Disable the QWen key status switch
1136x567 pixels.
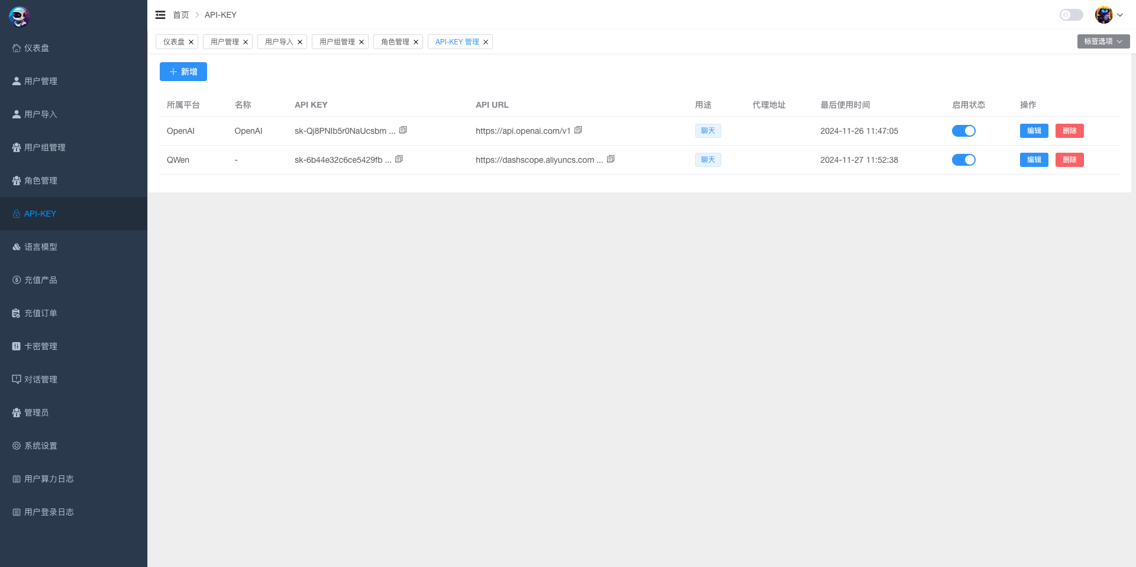point(963,160)
